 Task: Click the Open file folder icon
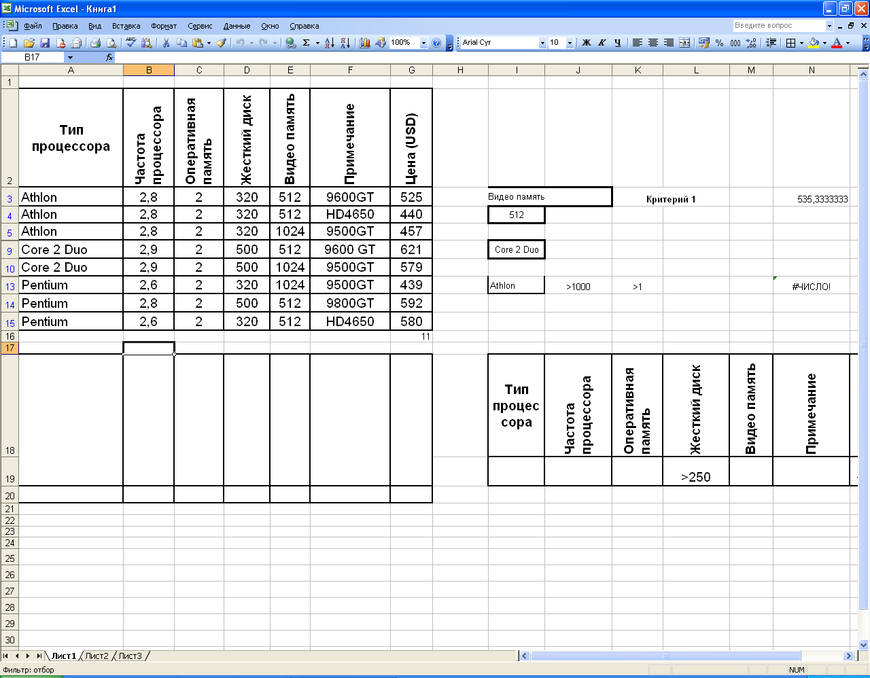[29, 43]
